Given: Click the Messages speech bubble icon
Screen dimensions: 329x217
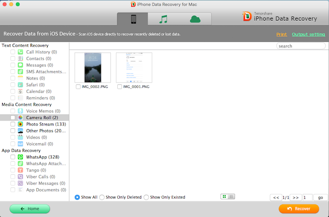Looking at the screenshot, I should tap(20, 65).
